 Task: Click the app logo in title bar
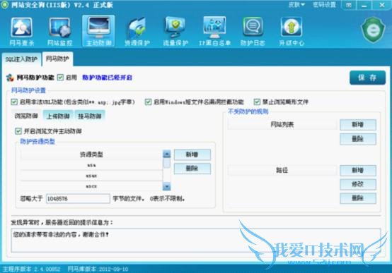click(4, 5)
